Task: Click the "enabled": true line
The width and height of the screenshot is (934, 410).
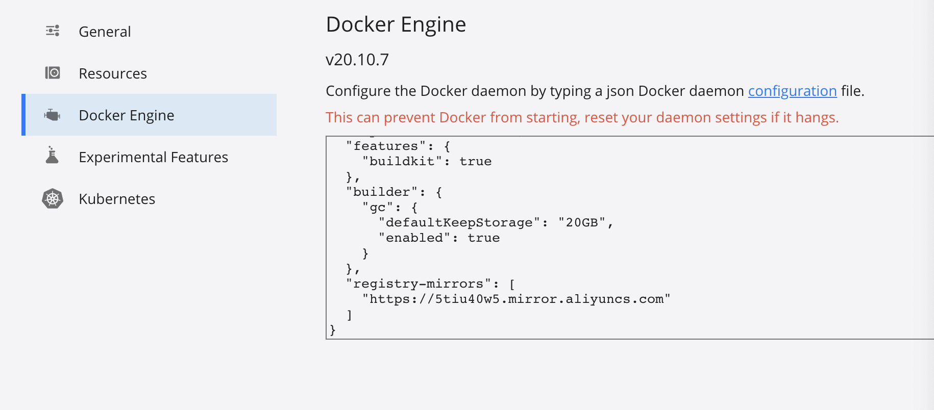Action: coord(439,238)
